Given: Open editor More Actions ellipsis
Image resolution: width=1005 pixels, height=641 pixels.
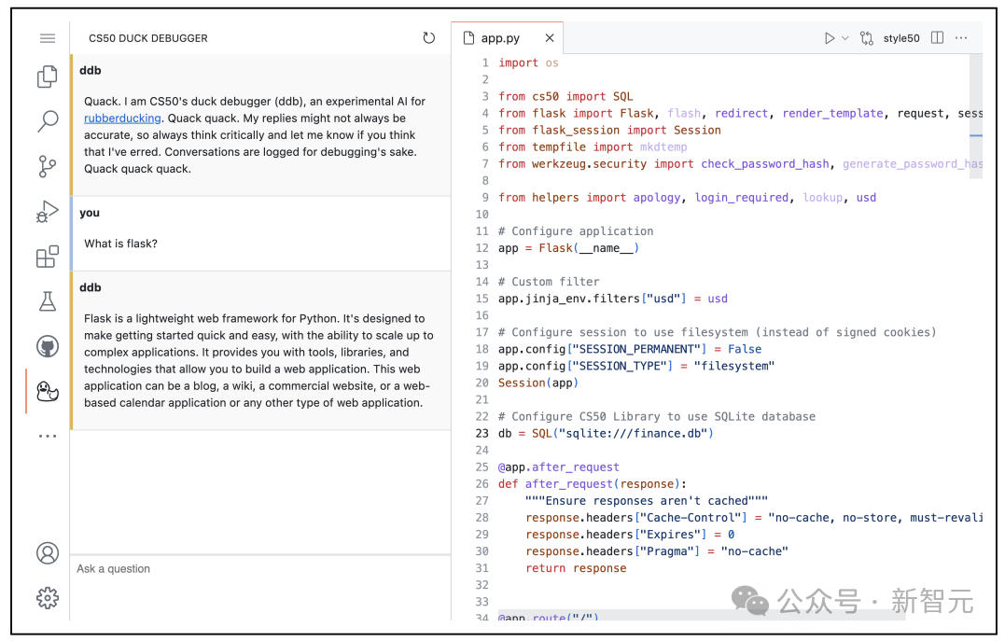Looking at the screenshot, I should (x=961, y=38).
